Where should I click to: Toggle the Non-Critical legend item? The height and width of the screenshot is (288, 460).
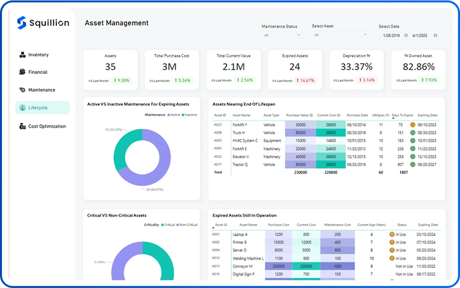click(x=187, y=225)
